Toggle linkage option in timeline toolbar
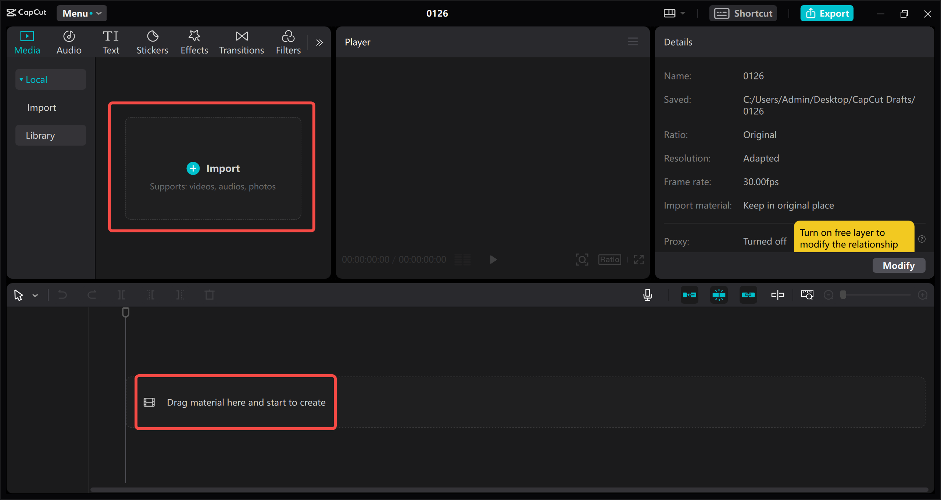This screenshot has height=500, width=941. click(x=748, y=295)
